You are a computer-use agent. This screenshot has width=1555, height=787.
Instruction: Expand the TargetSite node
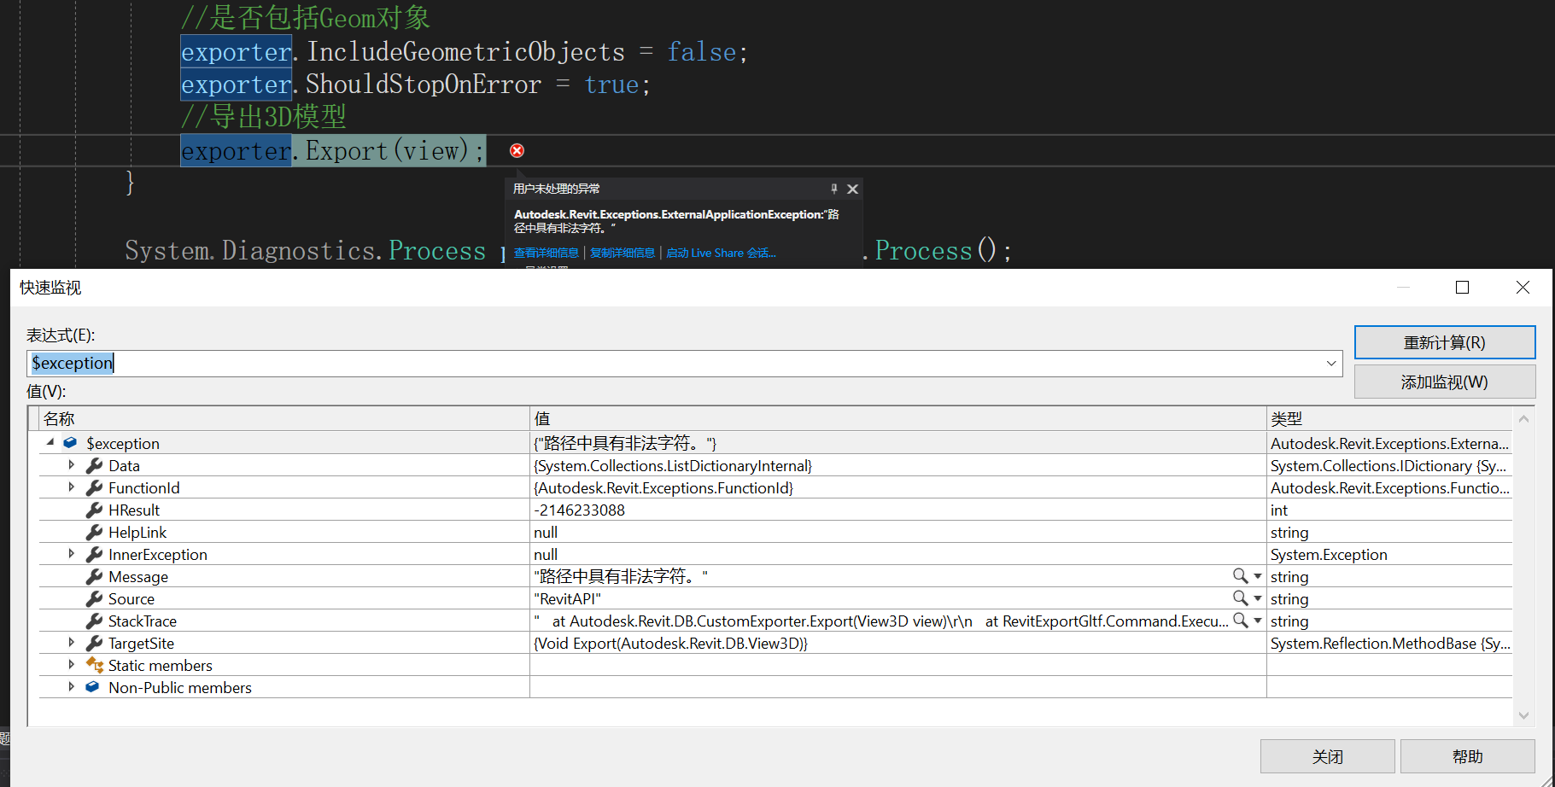72,643
